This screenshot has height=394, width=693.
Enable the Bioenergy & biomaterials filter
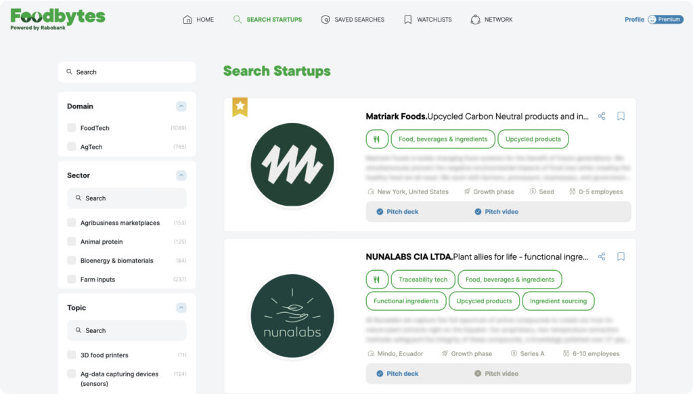click(71, 260)
